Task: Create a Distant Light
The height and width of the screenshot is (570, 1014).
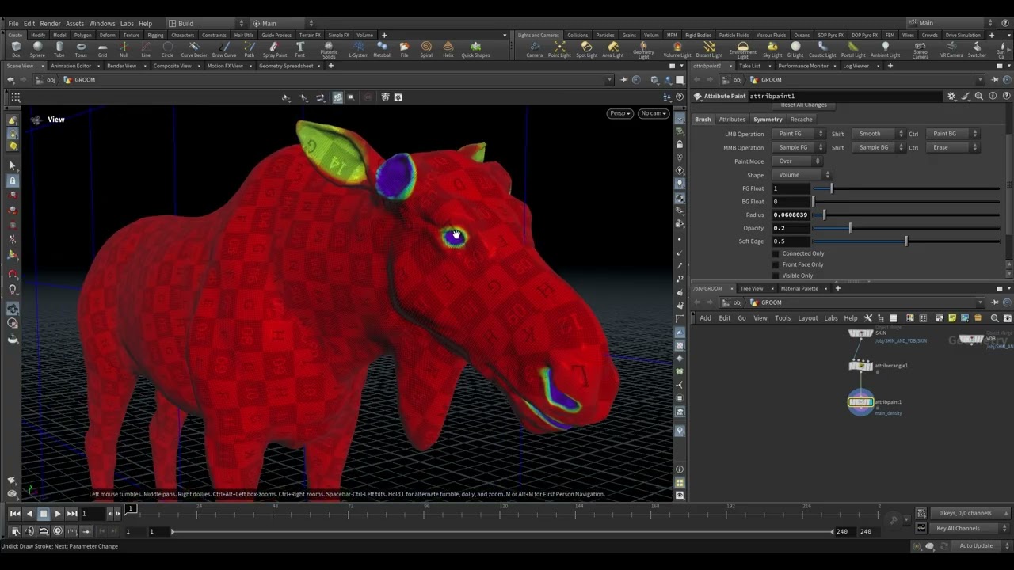Action: tap(707, 50)
